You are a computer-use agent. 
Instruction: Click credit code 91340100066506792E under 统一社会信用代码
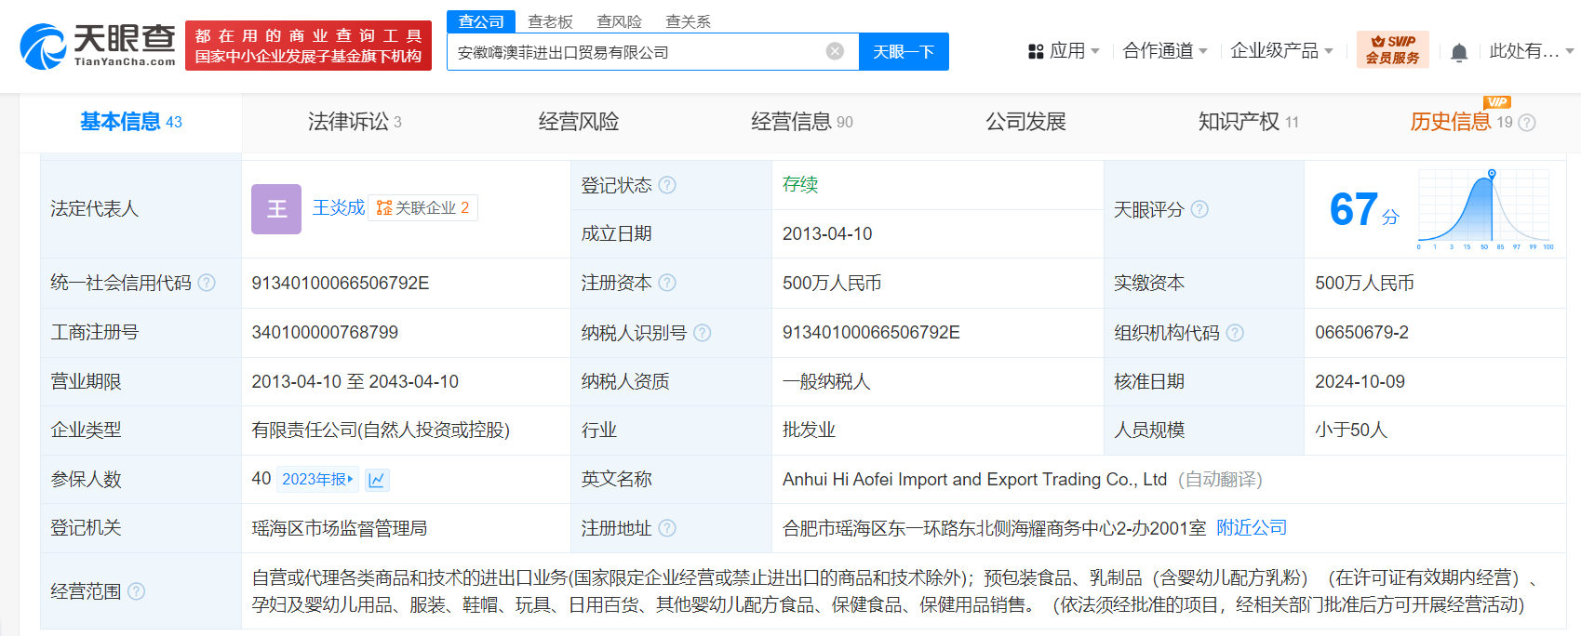click(341, 283)
